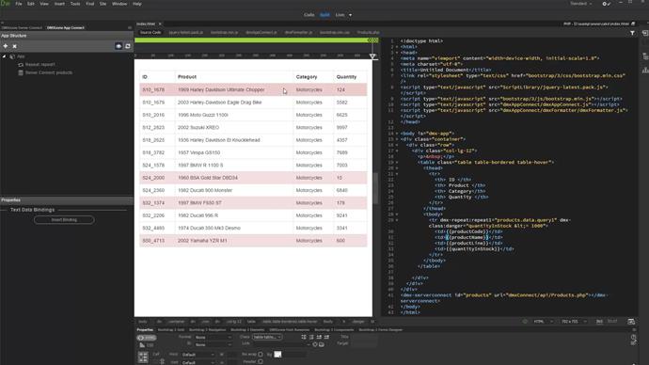Open the Standard workspace dropdown
Viewport: 649px width, 365px height.
click(581, 4)
